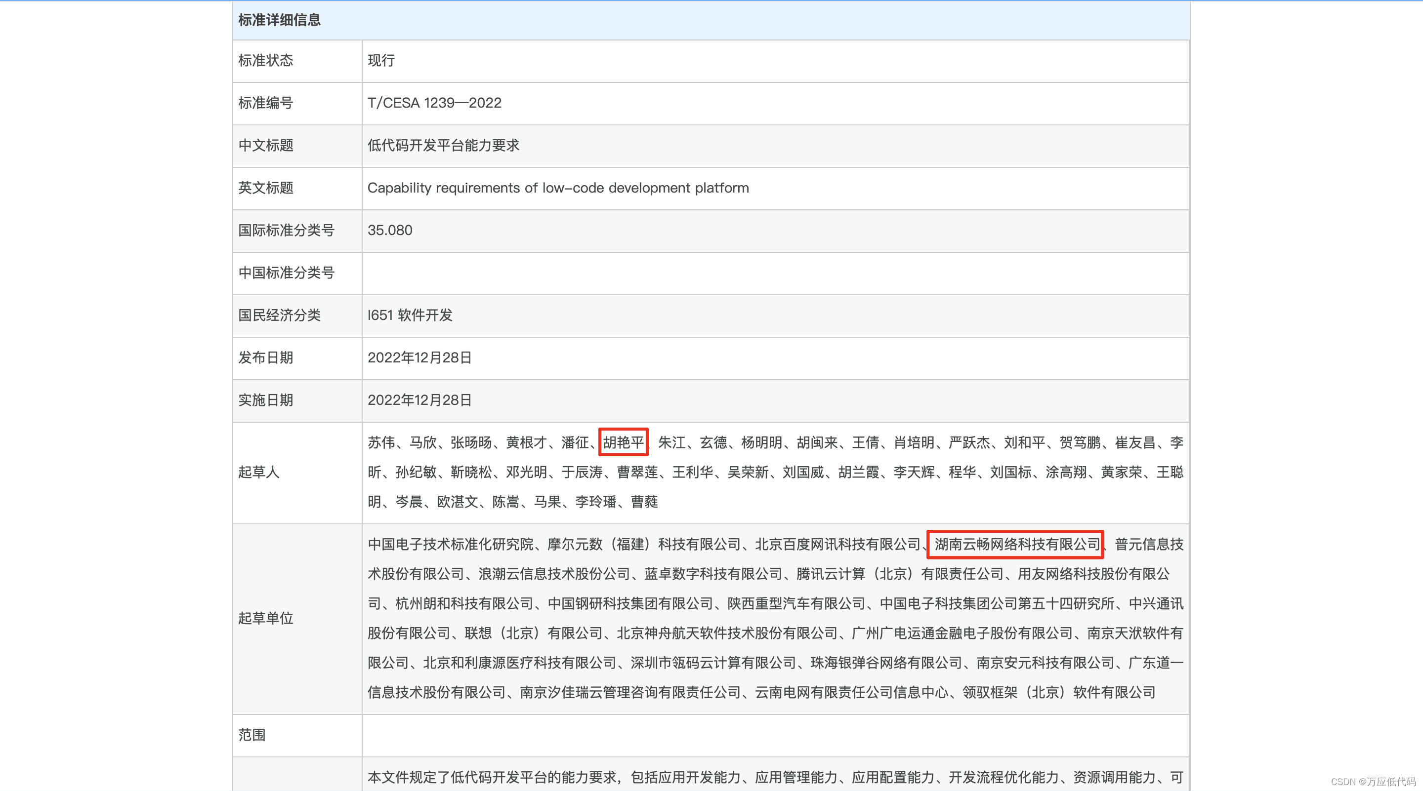Click the standard number T/CESA 1239—2022
The width and height of the screenshot is (1423, 791).
434,103
